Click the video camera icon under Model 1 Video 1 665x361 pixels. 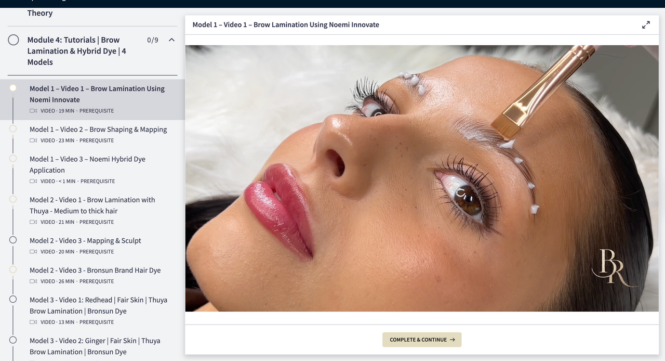(x=33, y=111)
